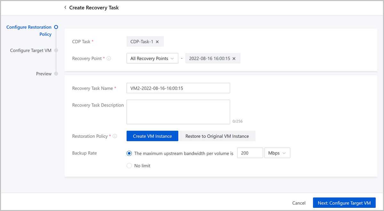This screenshot has width=384, height=211.
Task: Go to Preview step label
Action: pos(44,74)
